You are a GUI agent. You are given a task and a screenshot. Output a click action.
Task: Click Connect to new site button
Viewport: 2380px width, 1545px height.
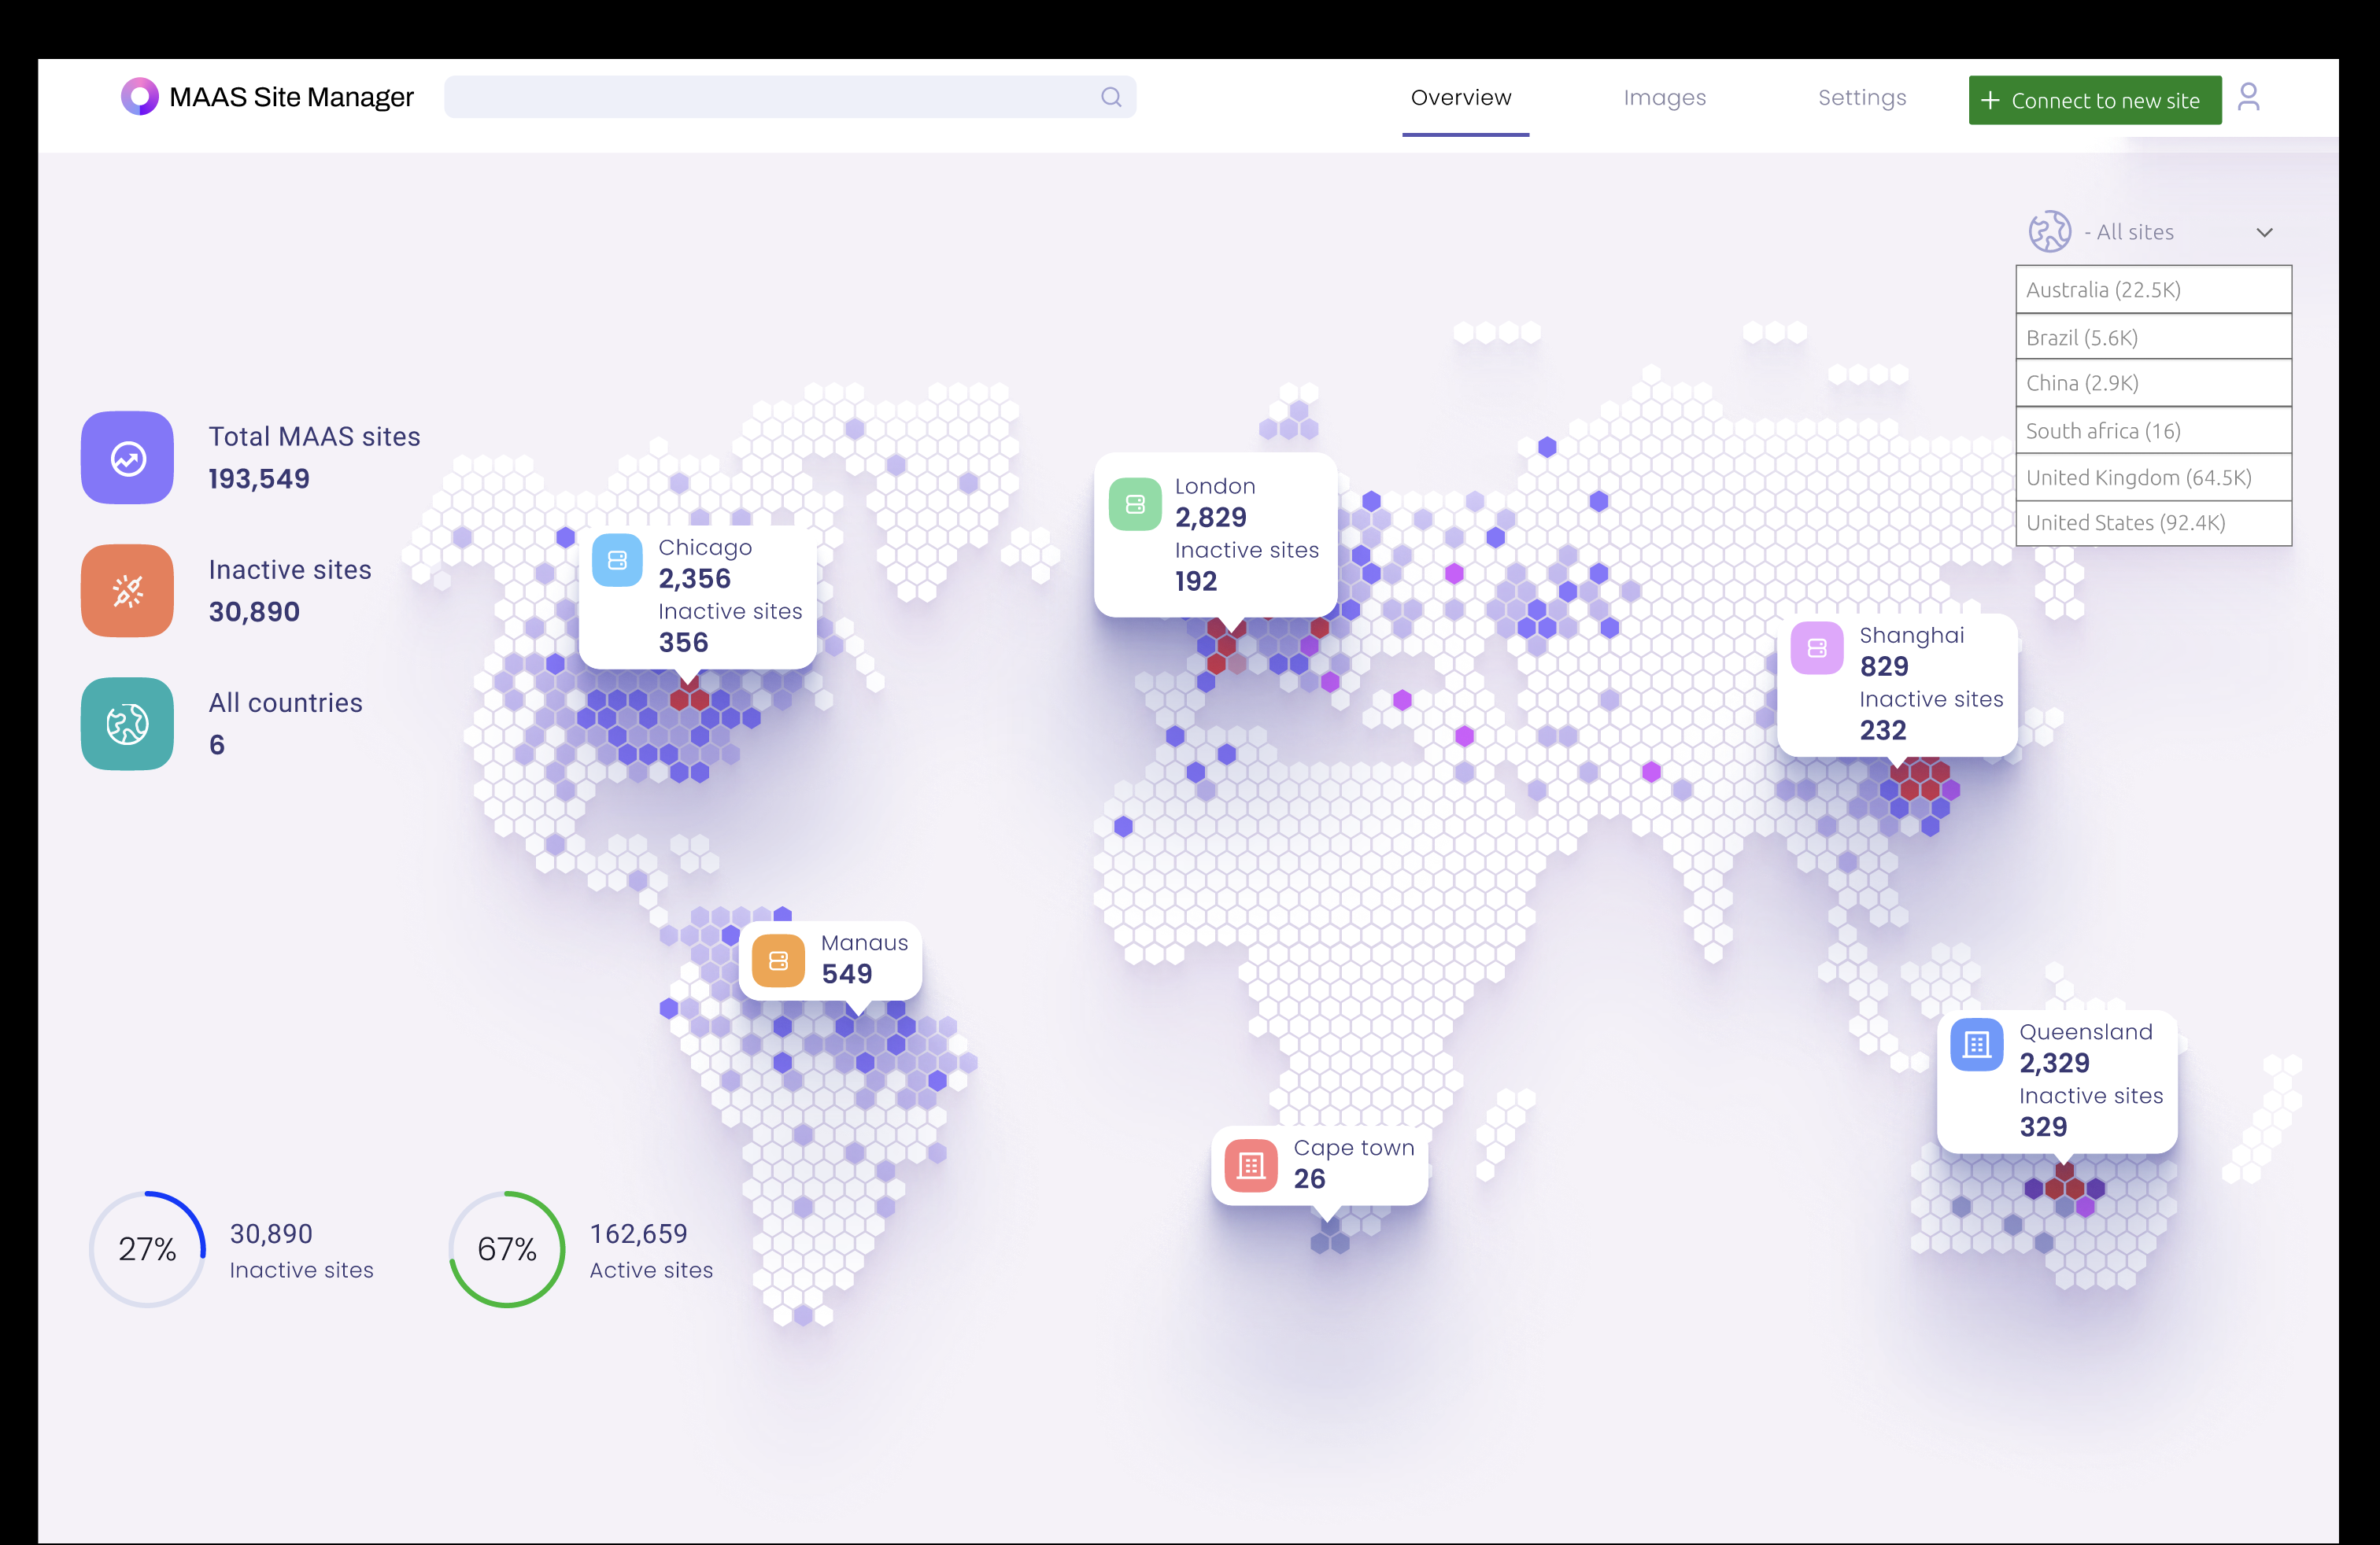point(2095,100)
